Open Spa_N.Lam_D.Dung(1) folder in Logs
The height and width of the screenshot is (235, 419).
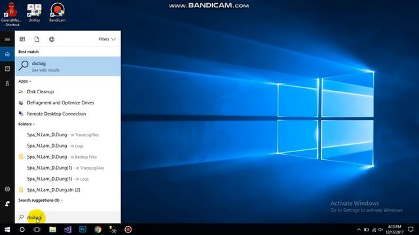pos(68,179)
